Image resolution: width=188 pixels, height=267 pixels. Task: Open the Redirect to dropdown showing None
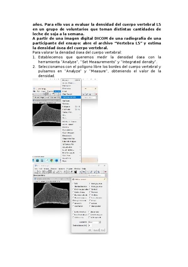pos(95,222)
